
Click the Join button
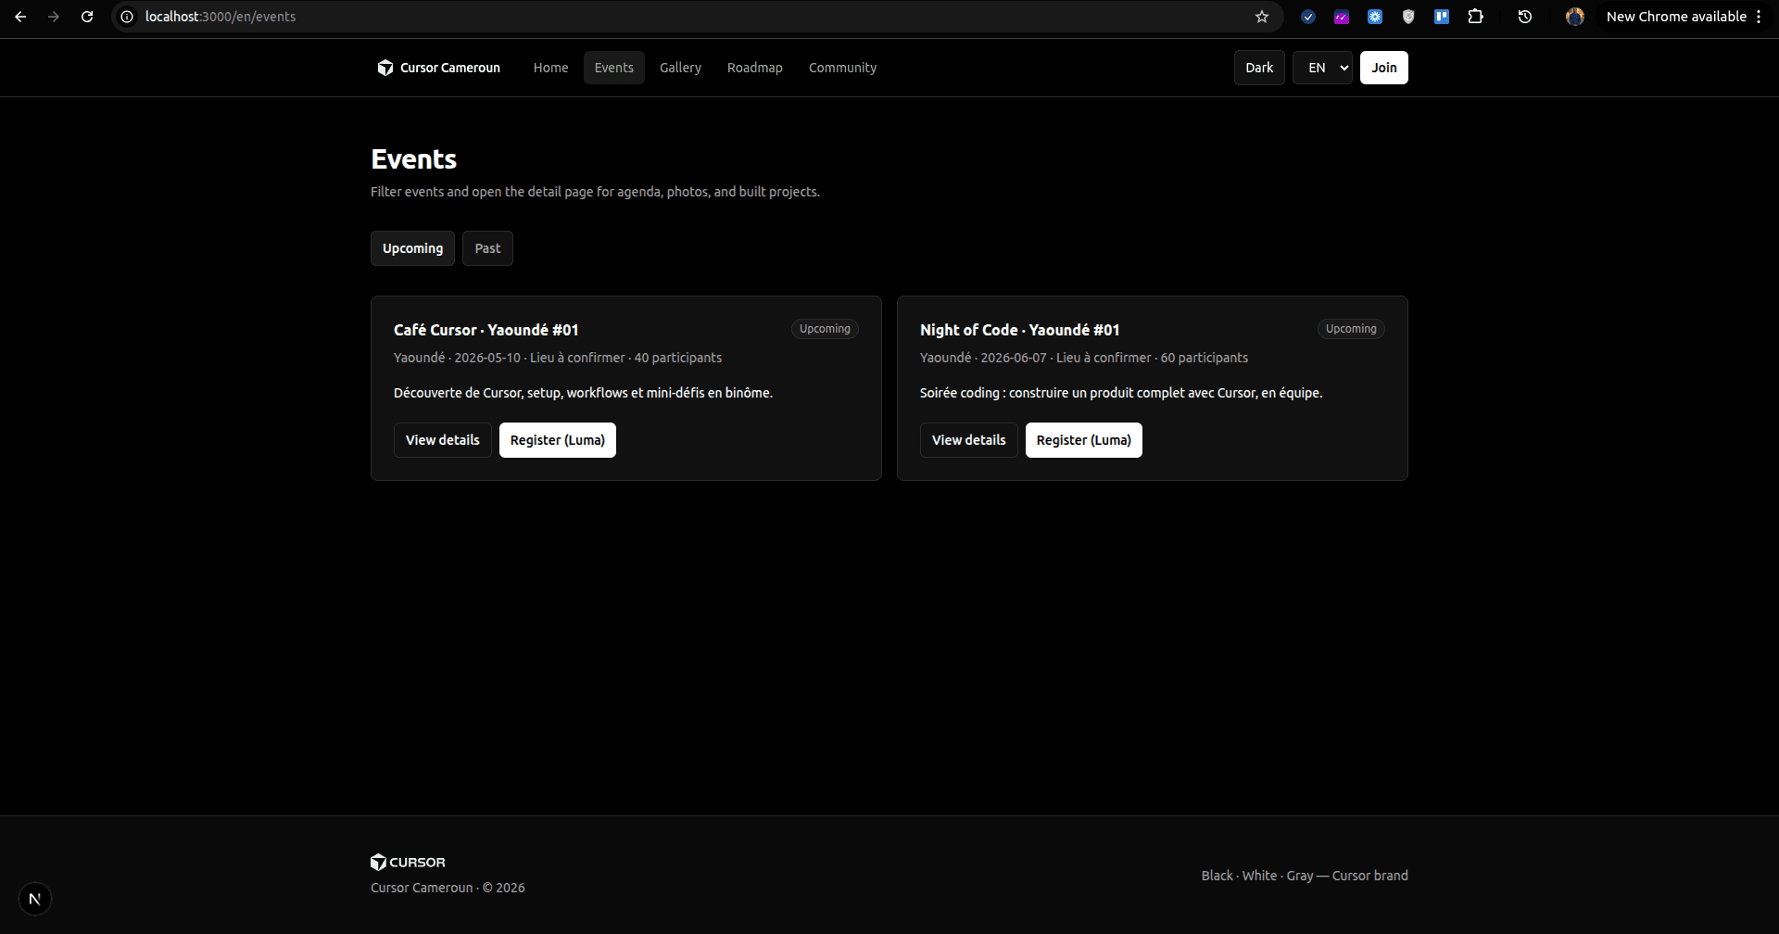click(1384, 68)
